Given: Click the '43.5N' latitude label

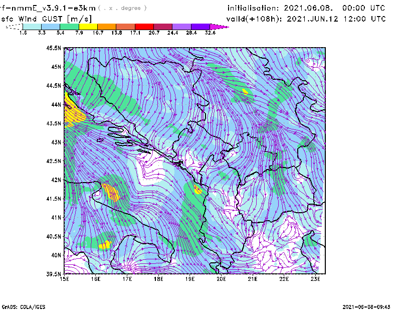Looking at the screenshot, I should click(x=54, y=123).
